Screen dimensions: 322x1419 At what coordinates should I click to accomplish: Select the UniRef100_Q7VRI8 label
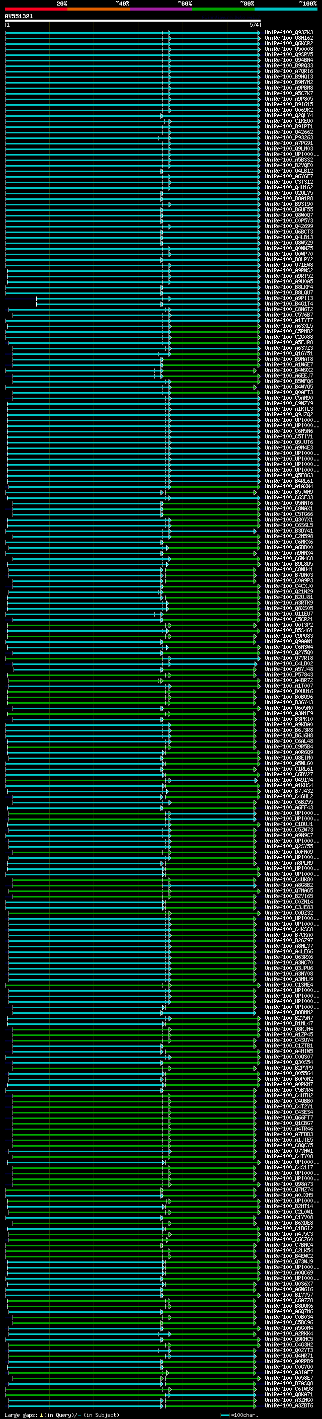pos(289,658)
